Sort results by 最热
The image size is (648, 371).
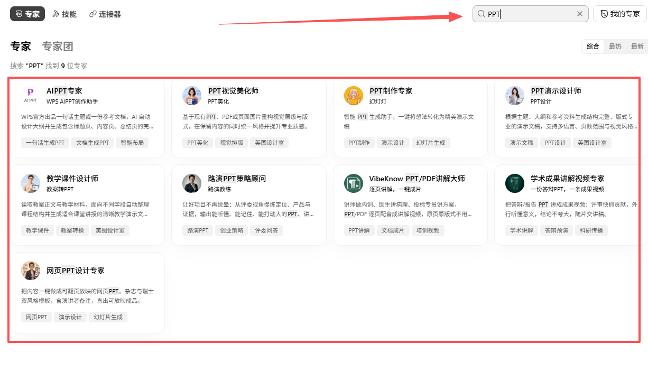tap(615, 47)
